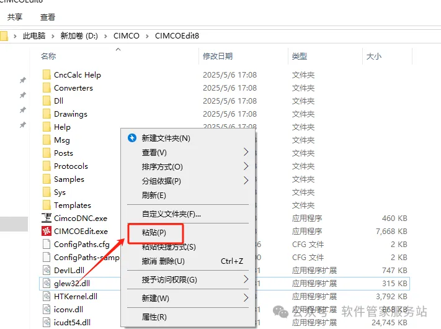Click the Msg folder icon

click(47, 140)
